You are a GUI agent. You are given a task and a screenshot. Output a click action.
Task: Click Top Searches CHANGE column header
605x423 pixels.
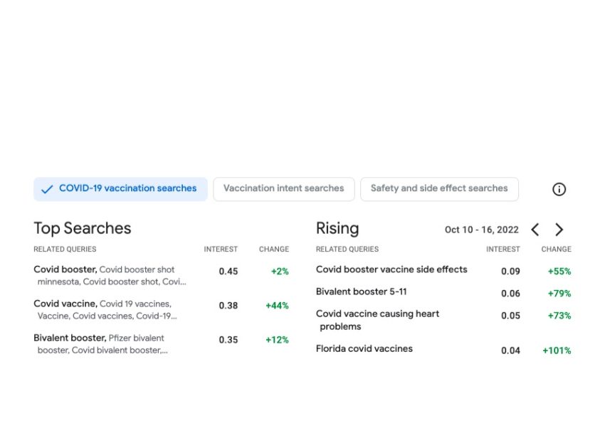coord(274,250)
